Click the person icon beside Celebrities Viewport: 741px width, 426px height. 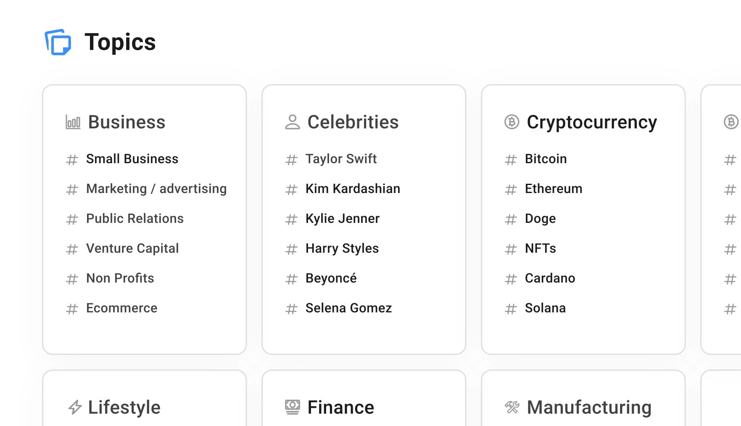point(292,122)
